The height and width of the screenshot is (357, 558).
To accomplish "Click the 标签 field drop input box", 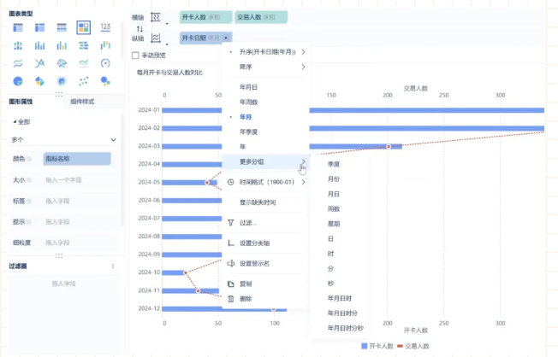I will (76, 201).
